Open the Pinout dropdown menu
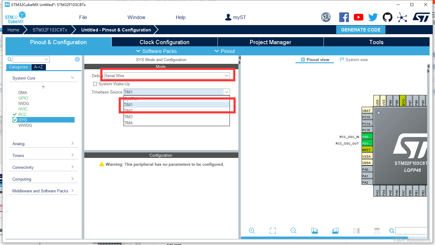 [225, 51]
